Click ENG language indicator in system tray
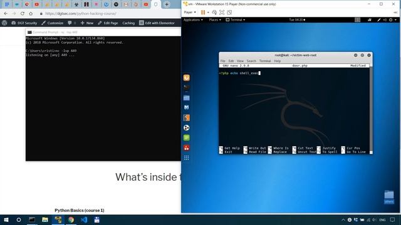 pyautogui.click(x=382, y=219)
